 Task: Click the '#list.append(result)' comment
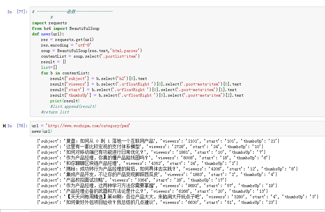(73, 106)
